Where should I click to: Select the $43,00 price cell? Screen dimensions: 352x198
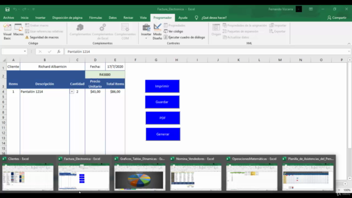(x=95, y=92)
